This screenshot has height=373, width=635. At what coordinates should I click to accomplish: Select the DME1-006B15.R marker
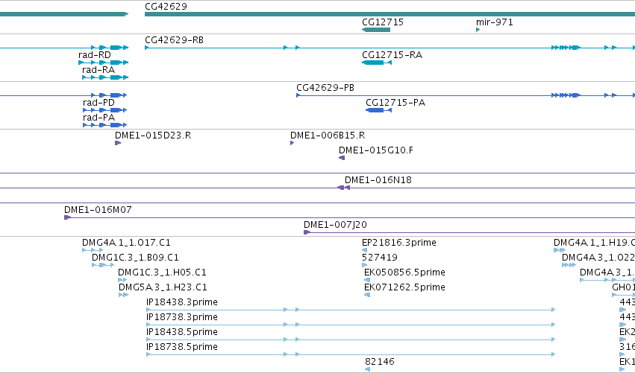[292, 143]
